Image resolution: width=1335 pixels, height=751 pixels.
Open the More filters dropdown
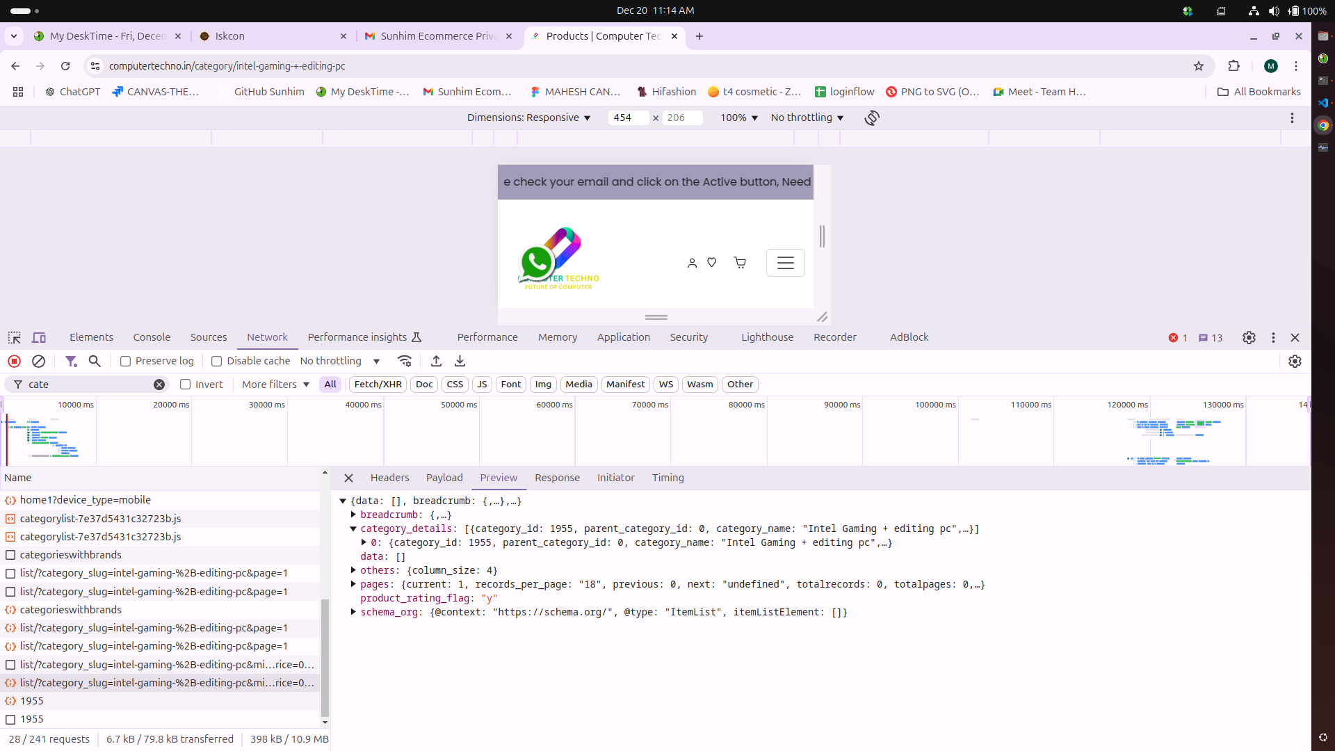tap(275, 385)
